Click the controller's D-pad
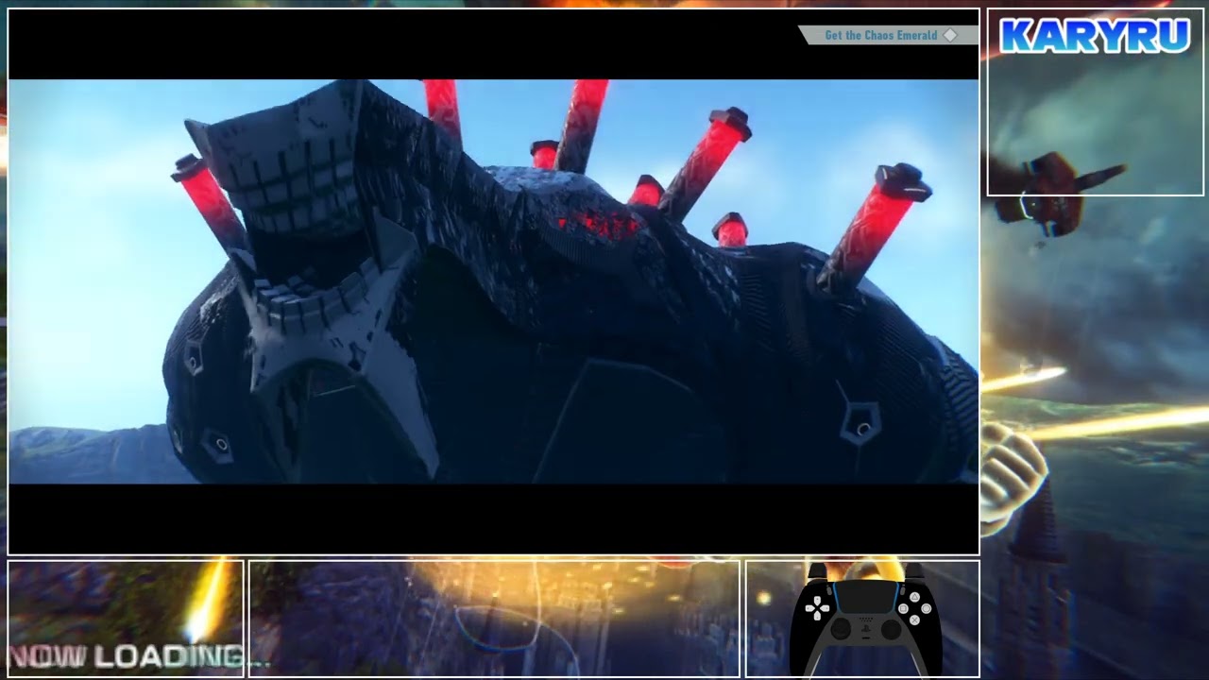The height and width of the screenshot is (680, 1209). click(818, 608)
